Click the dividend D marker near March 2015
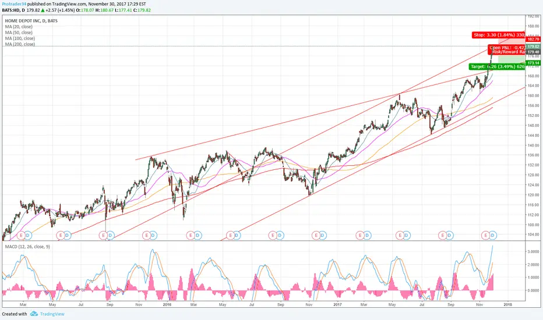The width and height of the screenshot is (543, 320). click(x=28, y=236)
